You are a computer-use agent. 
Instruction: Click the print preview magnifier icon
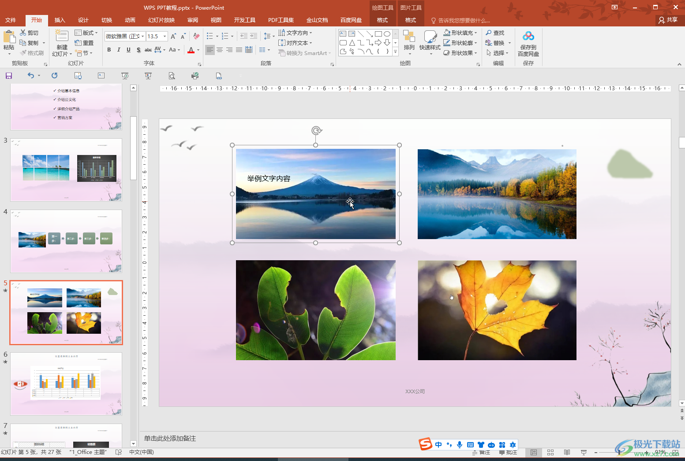point(172,76)
